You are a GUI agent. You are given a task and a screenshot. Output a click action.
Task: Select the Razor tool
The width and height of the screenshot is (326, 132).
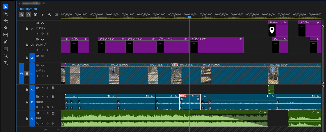6,28
